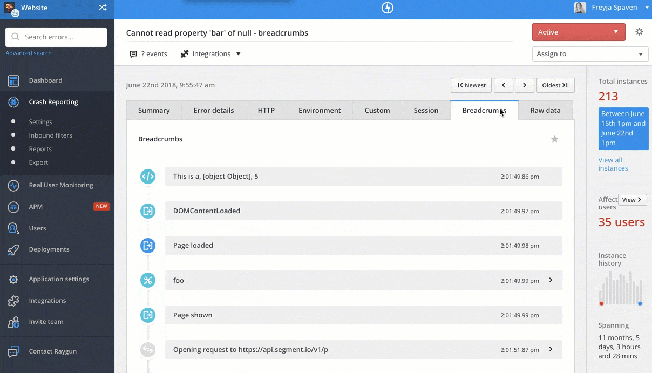Click the DOMContentLoaded breadcrumb icon
Viewport: 652px width, 373px height.
coord(148,211)
